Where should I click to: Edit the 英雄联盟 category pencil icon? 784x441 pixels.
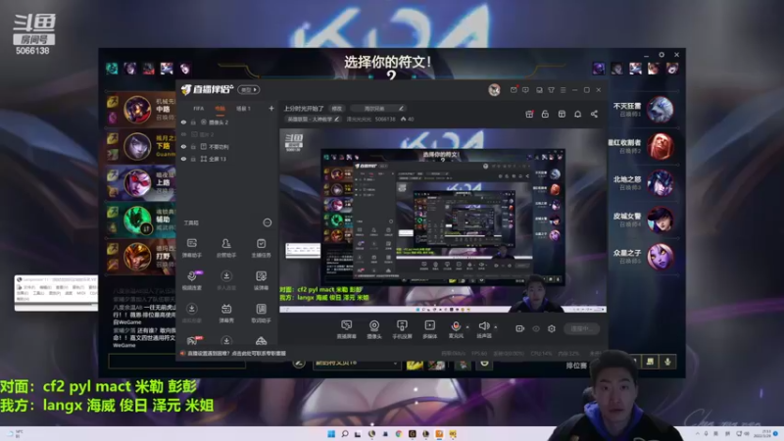click(x=337, y=119)
